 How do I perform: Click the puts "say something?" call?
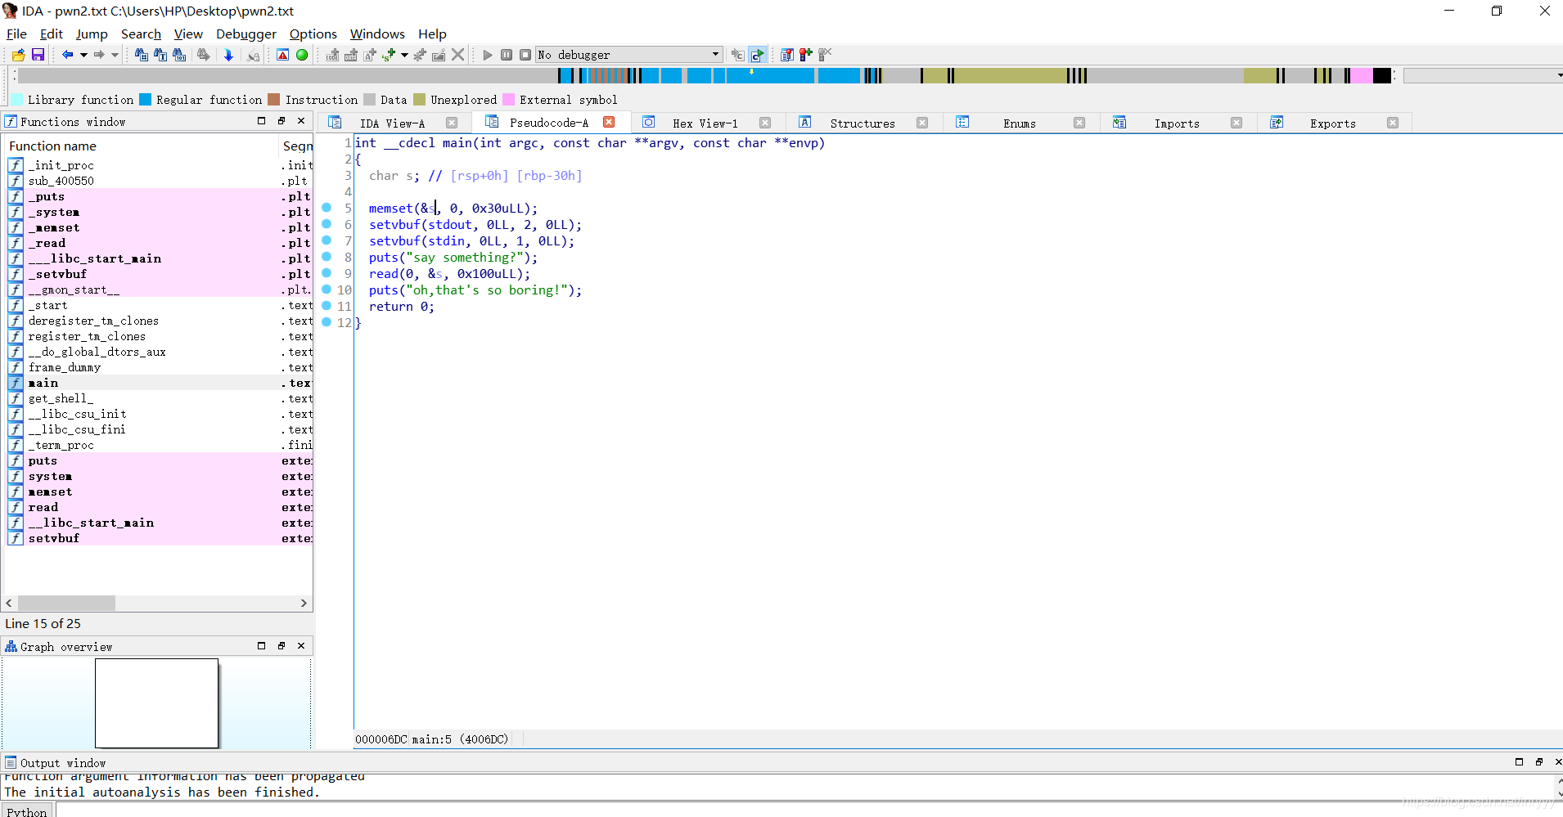pyautogui.click(x=453, y=258)
